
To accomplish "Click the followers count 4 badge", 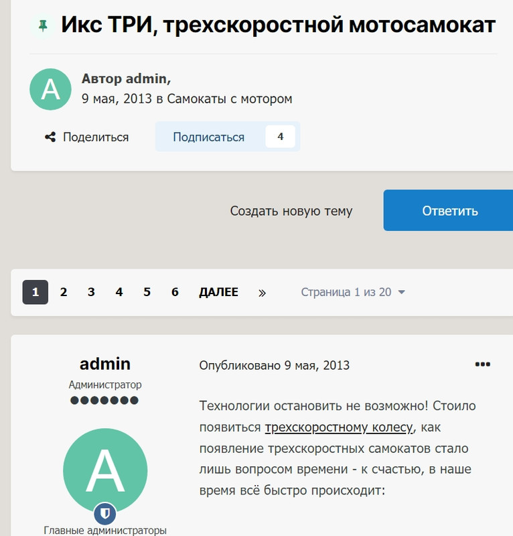I will (x=280, y=137).
